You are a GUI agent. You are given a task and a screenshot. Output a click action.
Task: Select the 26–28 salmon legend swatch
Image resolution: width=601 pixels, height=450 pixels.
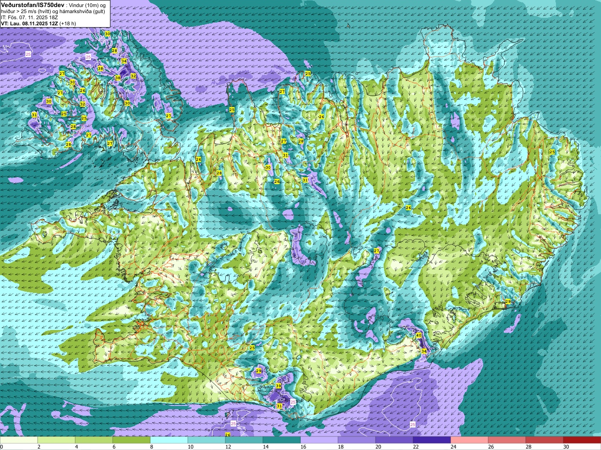click(507, 440)
